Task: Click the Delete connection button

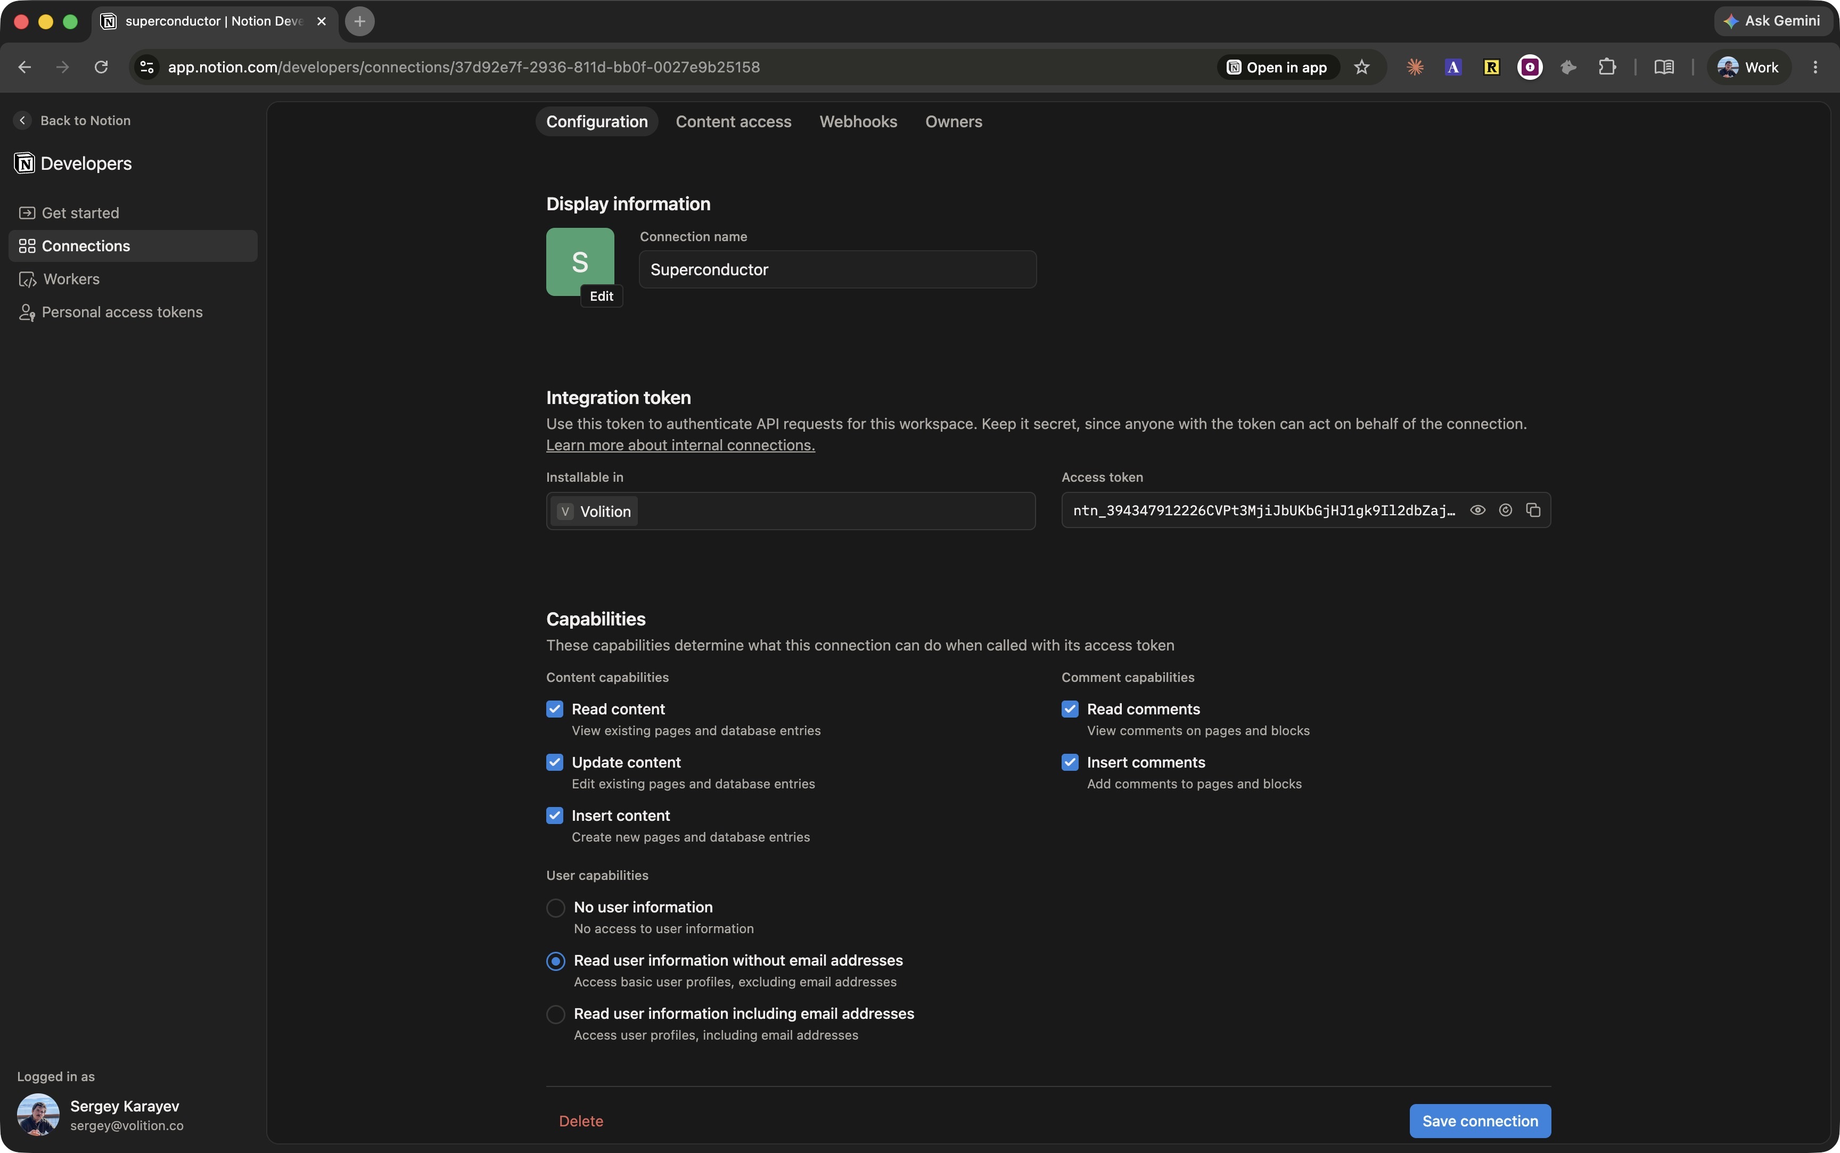Action: pyautogui.click(x=580, y=1121)
